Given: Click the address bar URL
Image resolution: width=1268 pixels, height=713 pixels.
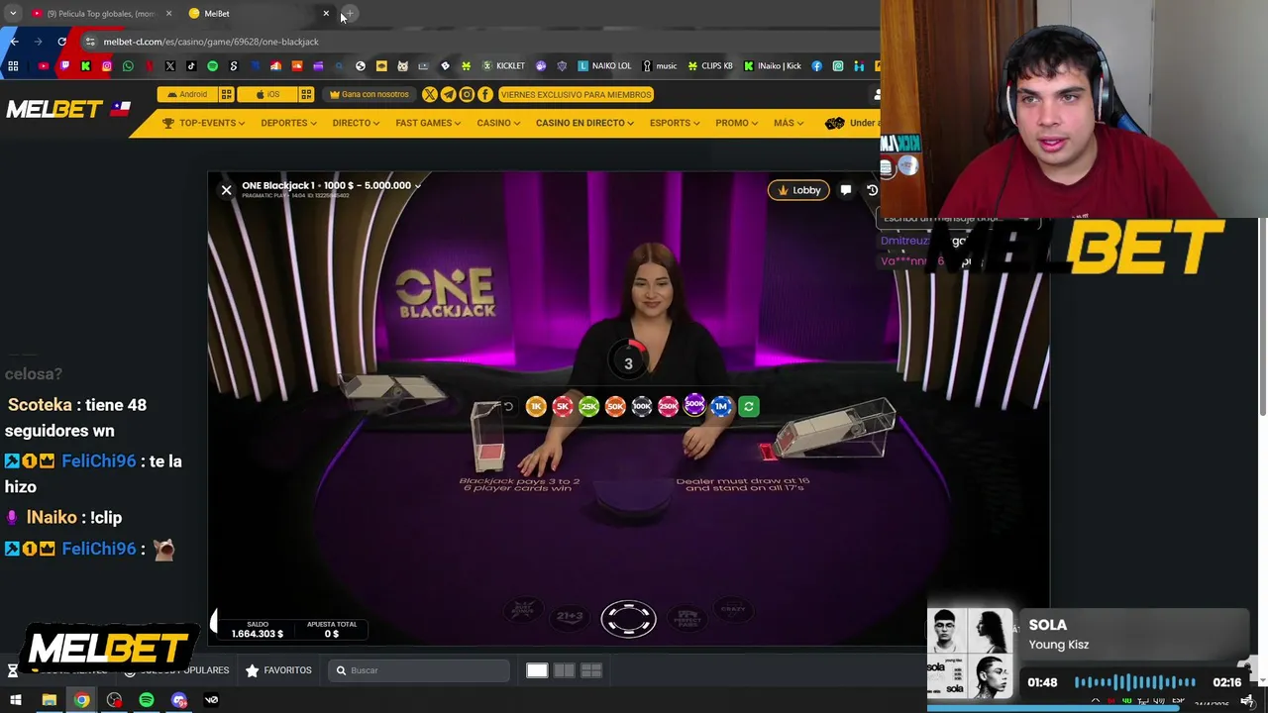Looking at the screenshot, I should click(211, 42).
